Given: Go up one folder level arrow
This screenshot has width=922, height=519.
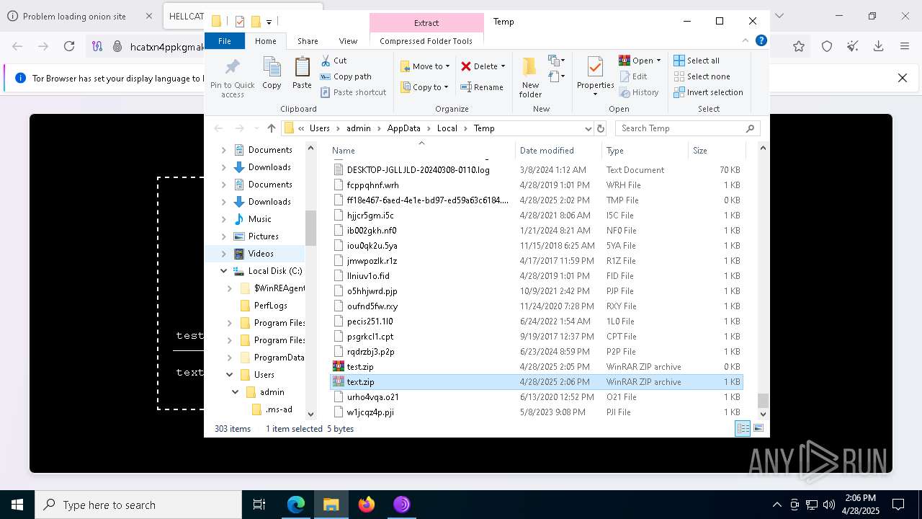Looking at the screenshot, I should tap(271, 128).
